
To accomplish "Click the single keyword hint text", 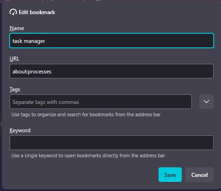I will click(88, 155).
